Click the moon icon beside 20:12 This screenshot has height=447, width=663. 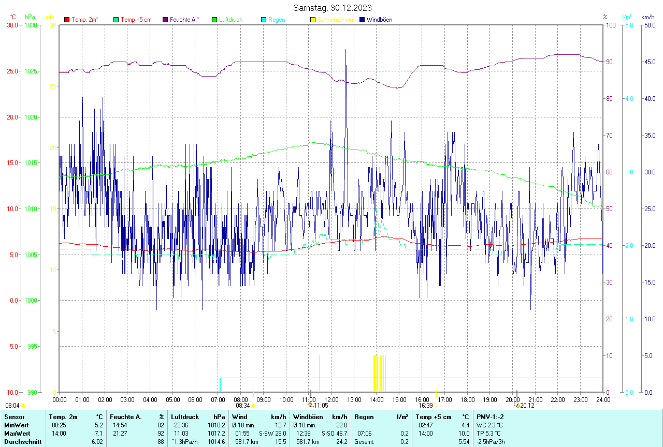pos(517,406)
